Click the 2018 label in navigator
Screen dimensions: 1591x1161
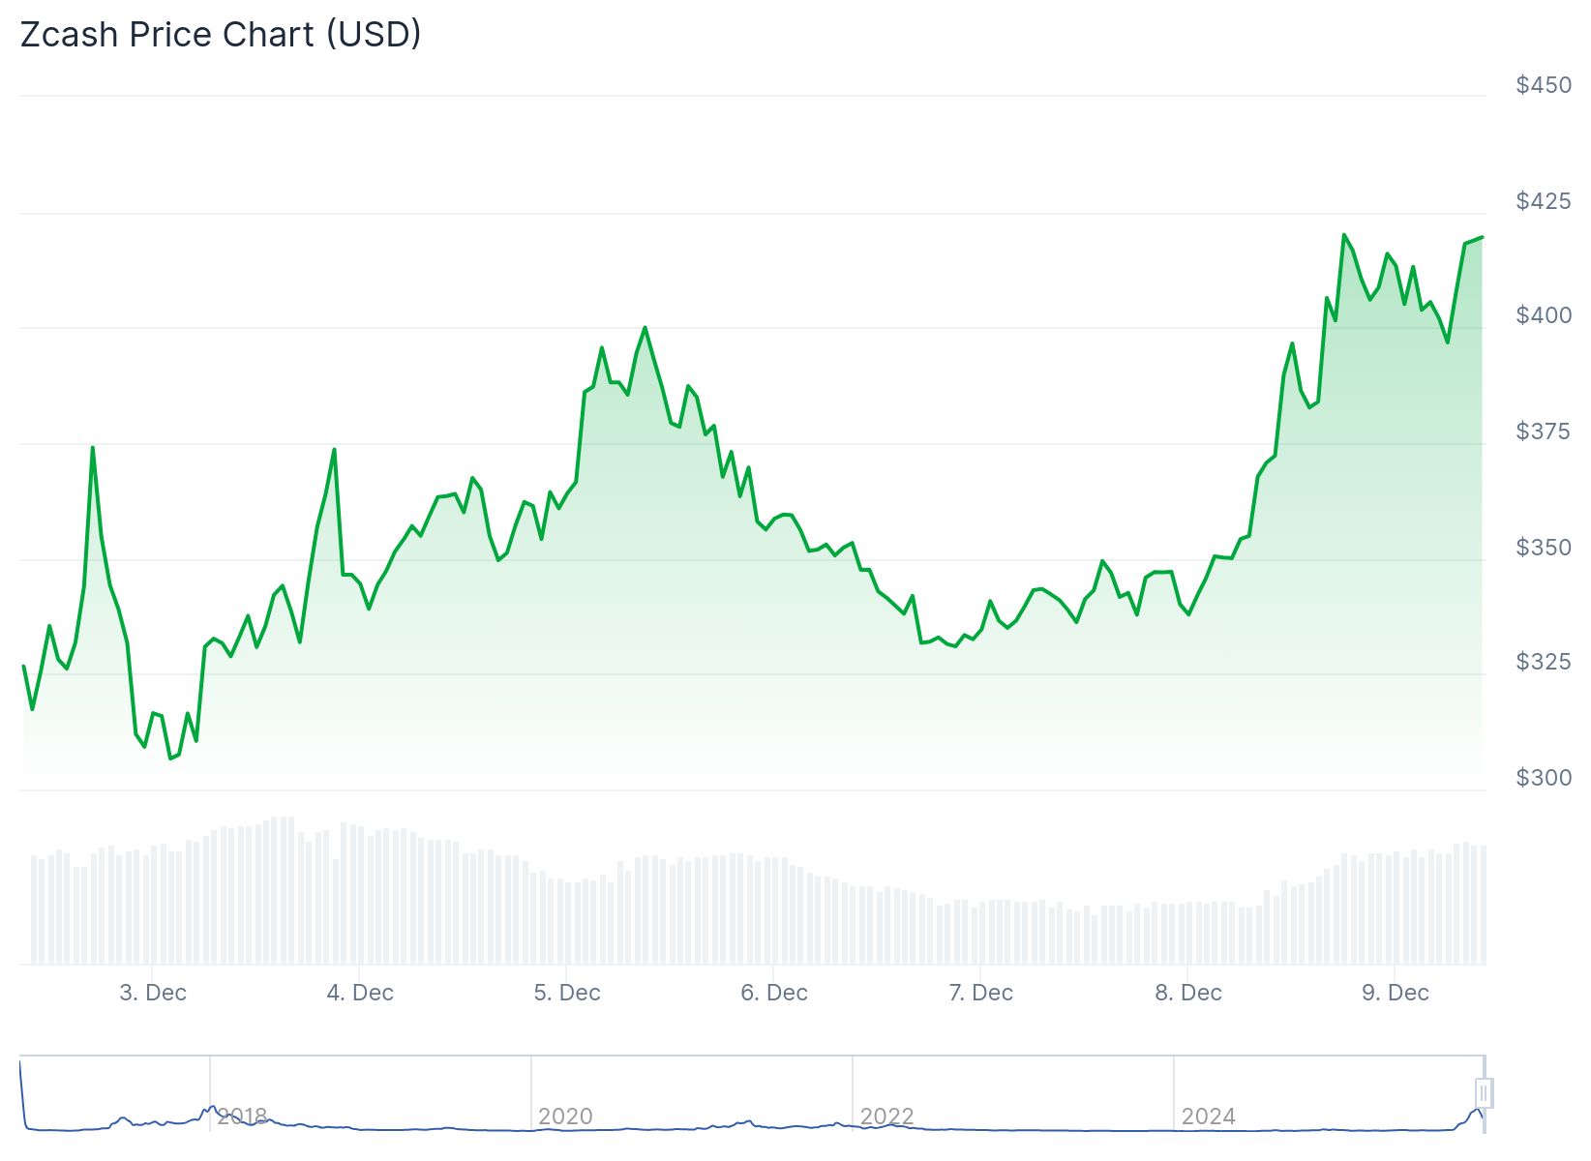tap(242, 1116)
